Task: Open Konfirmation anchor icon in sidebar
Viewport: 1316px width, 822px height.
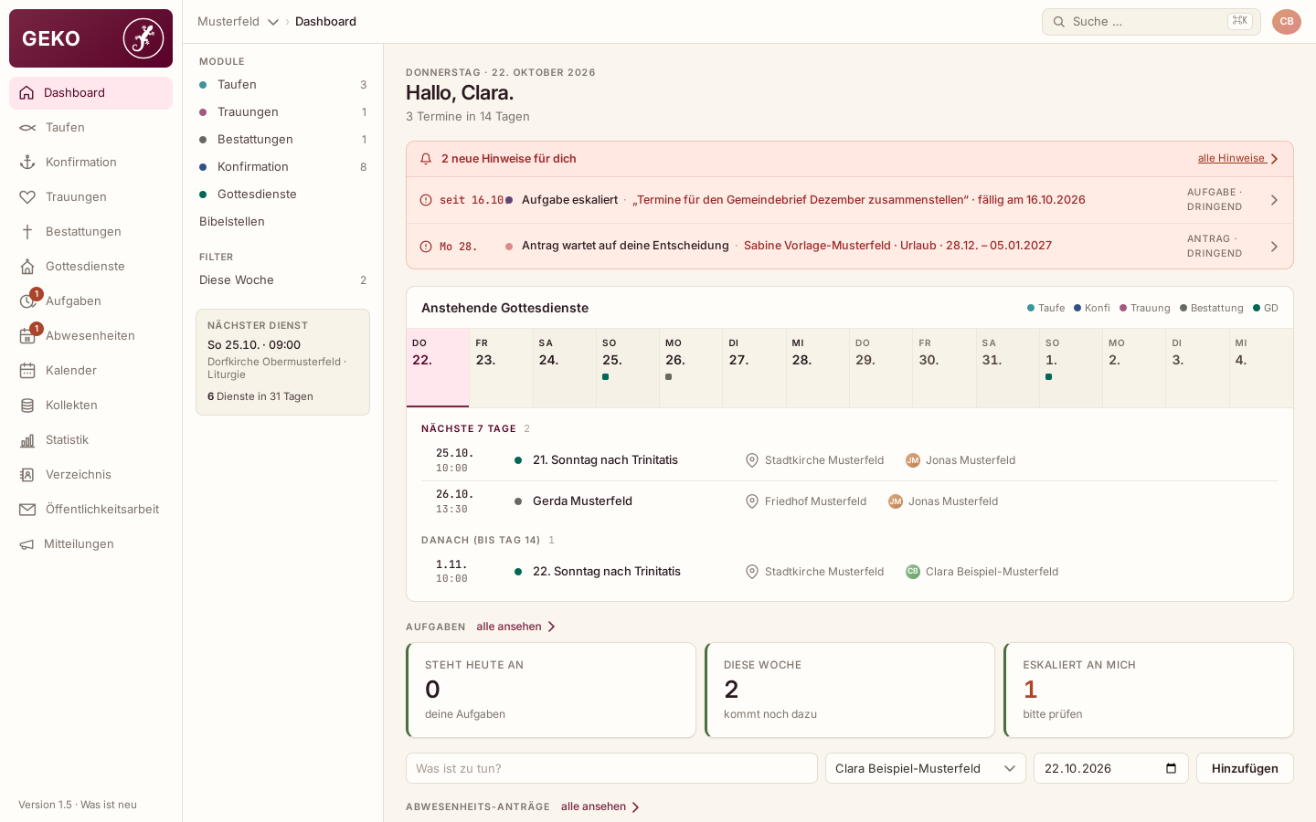Action: (27, 163)
